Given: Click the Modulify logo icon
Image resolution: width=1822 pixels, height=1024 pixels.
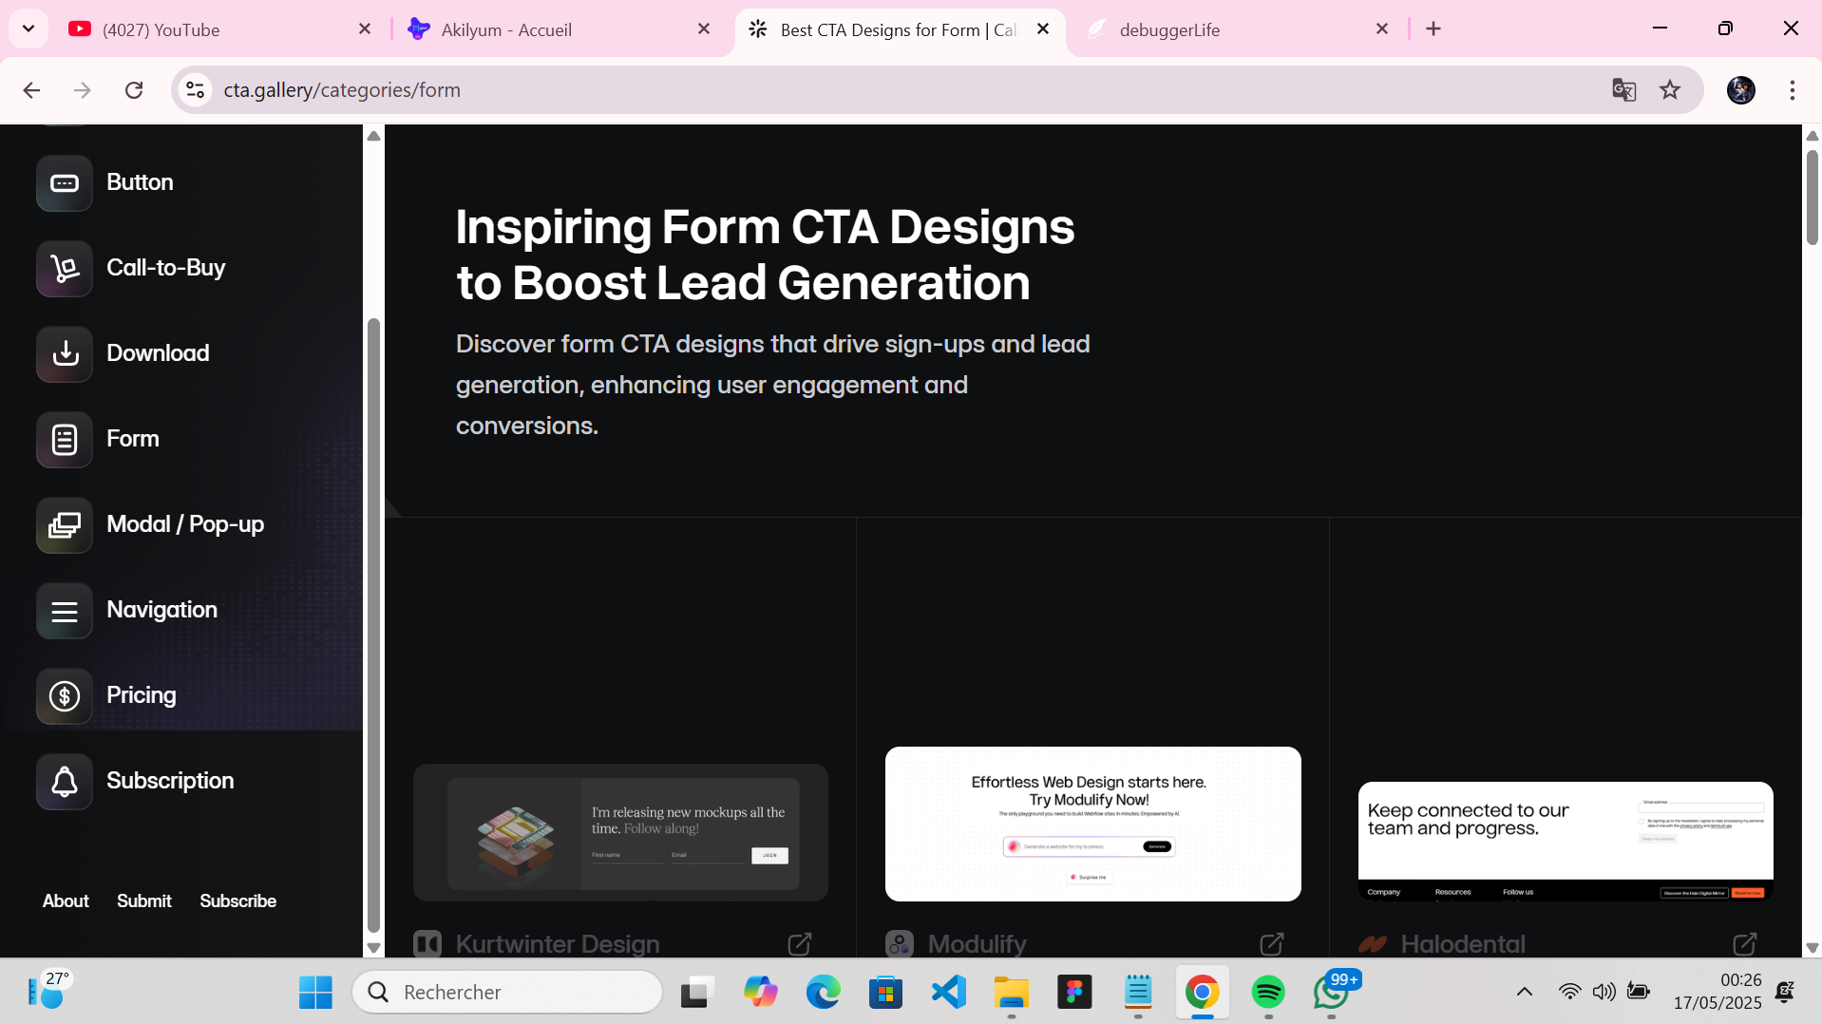Looking at the screenshot, I should tap(900, 944).
